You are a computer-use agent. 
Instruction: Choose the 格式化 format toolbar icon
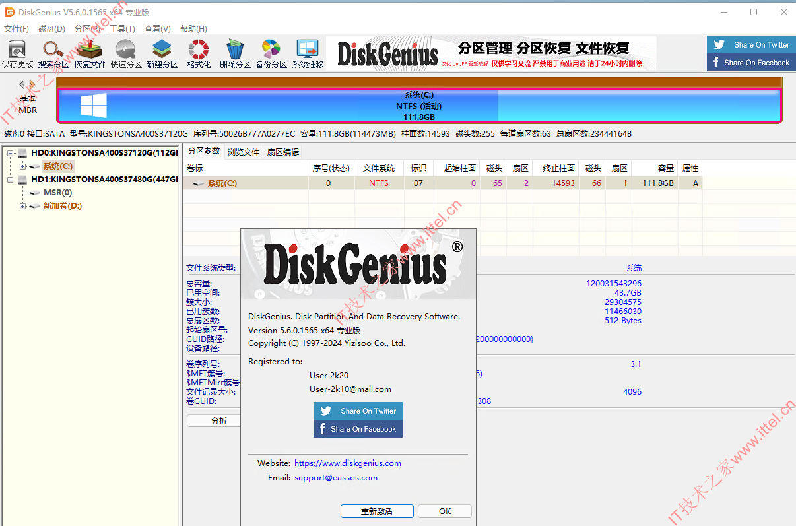coord(199,53)
